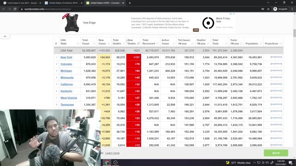
Task: Click the green 'Got it!' button
Action: pos(276,153)
